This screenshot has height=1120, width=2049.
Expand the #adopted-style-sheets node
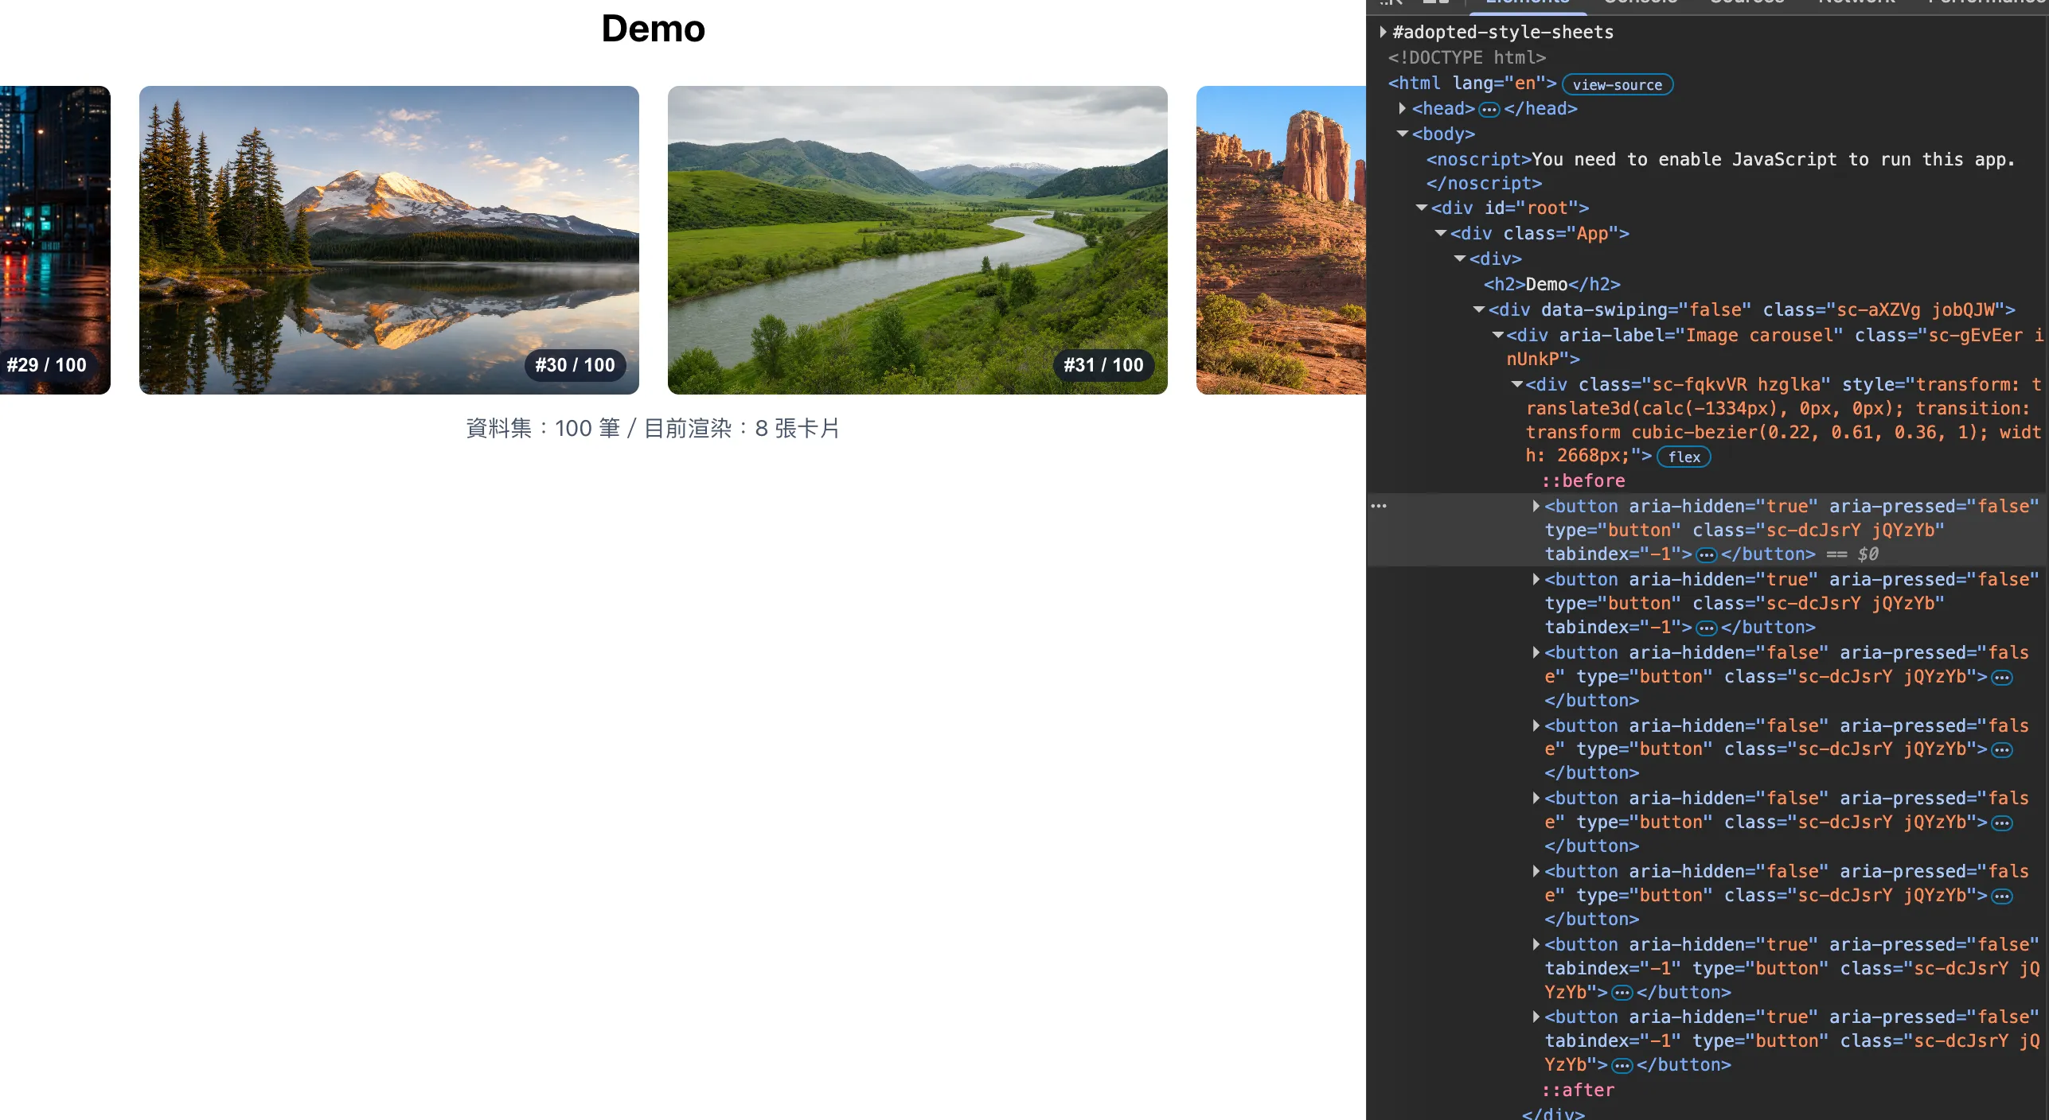1384,32
